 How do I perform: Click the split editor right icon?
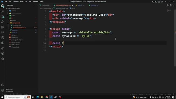(x=170, y=5)
